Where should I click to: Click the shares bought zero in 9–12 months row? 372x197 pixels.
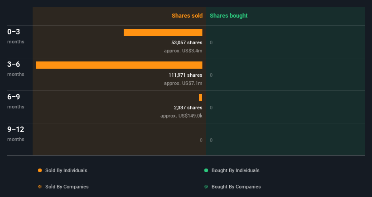(x=211, y=140)
